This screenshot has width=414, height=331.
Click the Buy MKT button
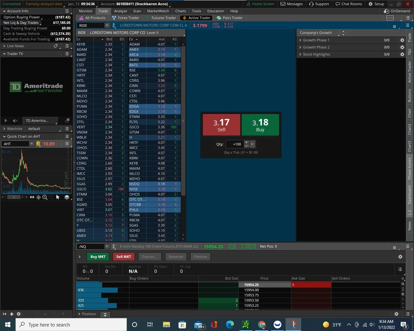pyautogui.click(x=98, y=257)
